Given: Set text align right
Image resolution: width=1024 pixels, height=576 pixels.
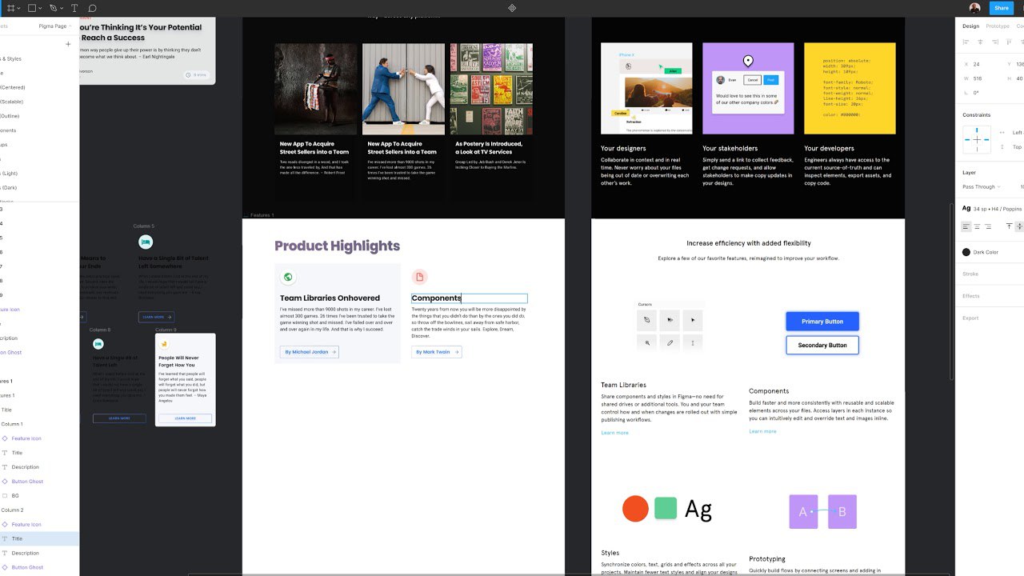Looking at the screenshot, I should tap(988, 227).
